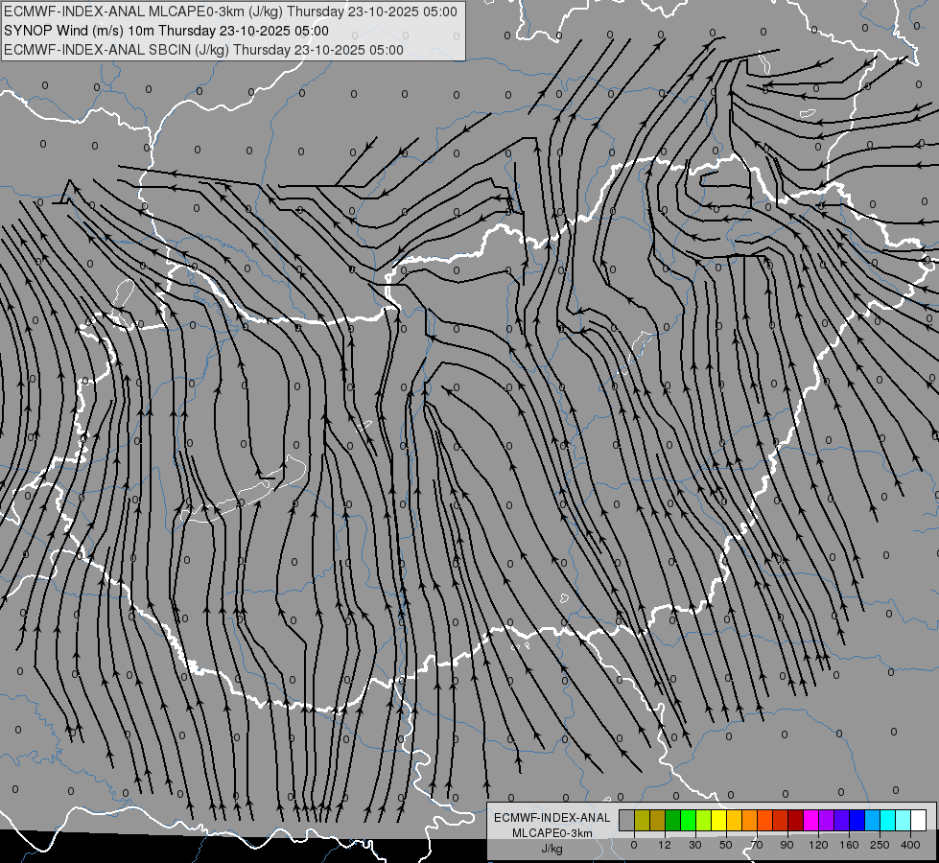
Task: Click the legend value label 70
Action: pos(757,845)
